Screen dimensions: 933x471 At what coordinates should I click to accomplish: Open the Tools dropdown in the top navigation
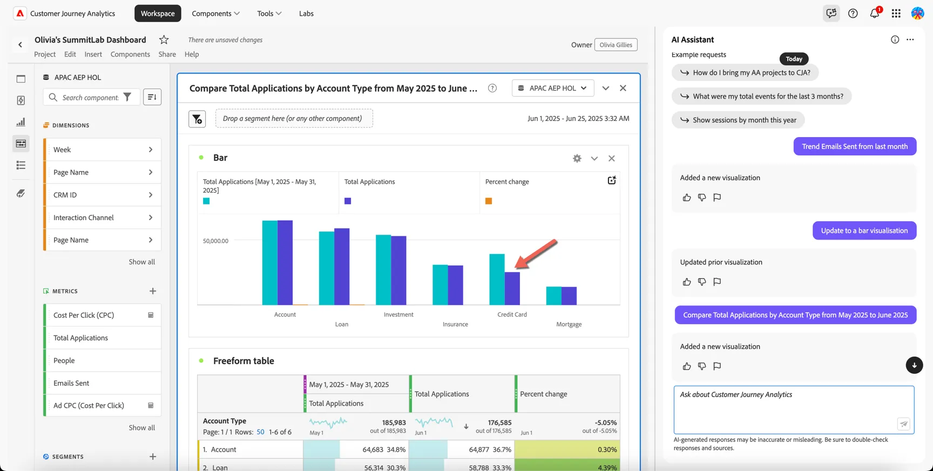pyautogui.click(x=269, y=13)
